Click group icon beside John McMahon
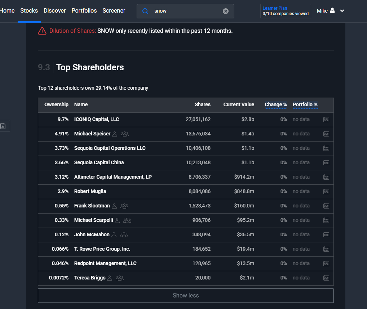 tap(124, 235)
